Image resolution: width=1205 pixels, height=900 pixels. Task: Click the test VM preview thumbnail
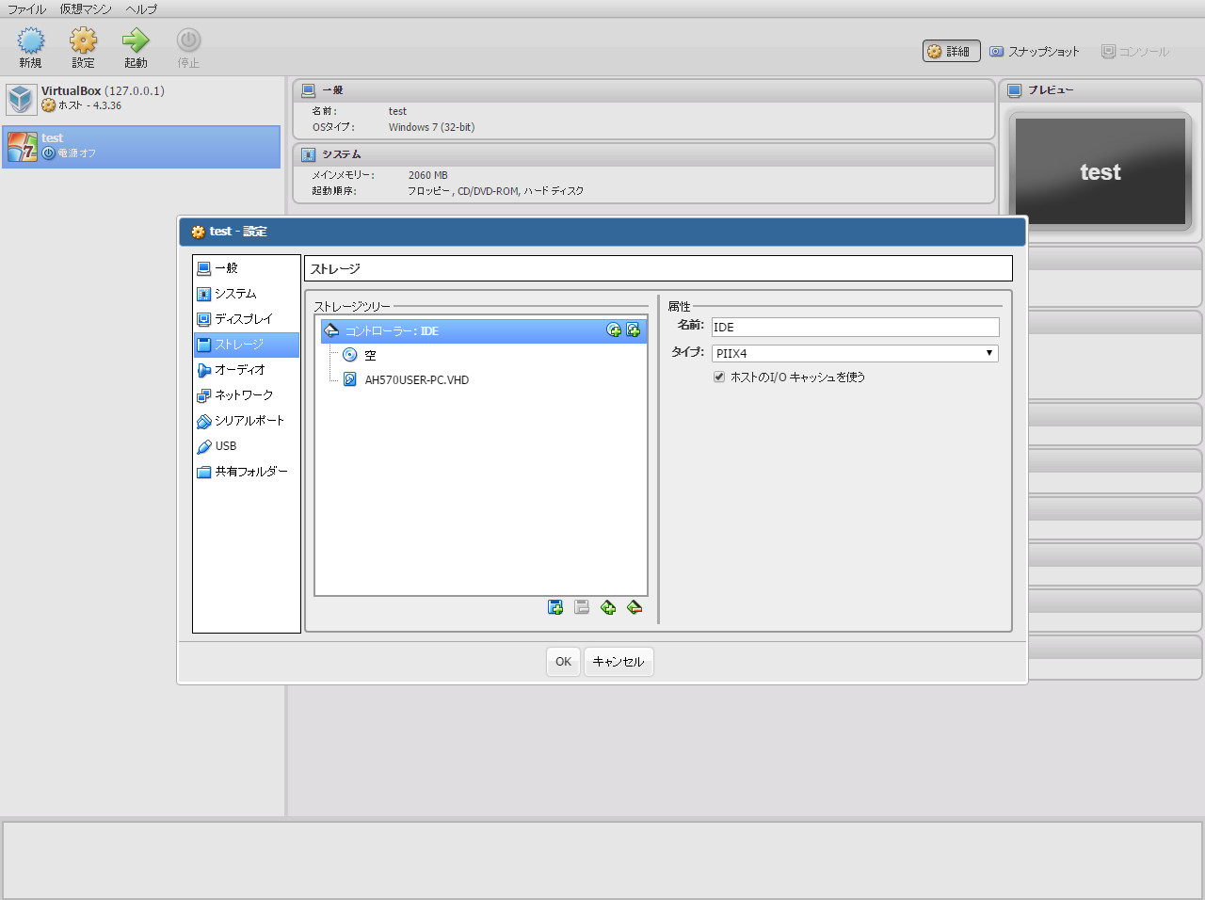pyautogui.click(x=1100, y=171)
